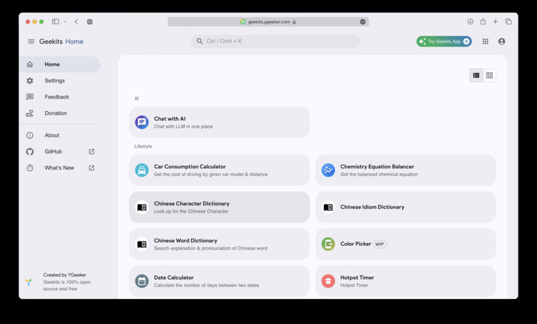Open the Color Picker card
The width and height of the screenshot is (537, 324).
click(406, 244)
